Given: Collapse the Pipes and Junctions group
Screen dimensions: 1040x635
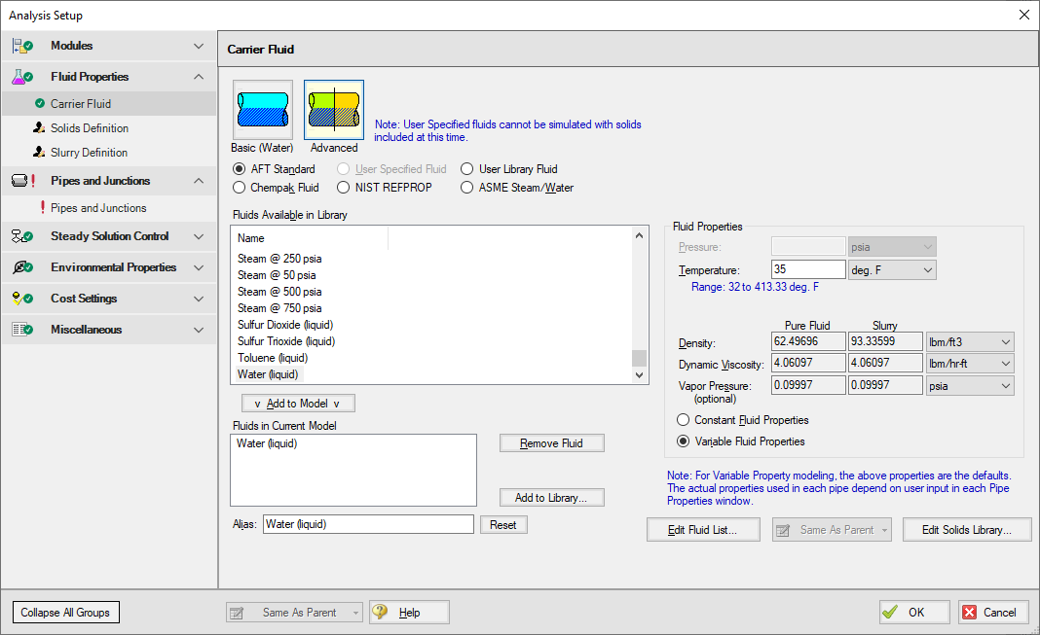Looking at the screenshot, I should click(199, 181).
